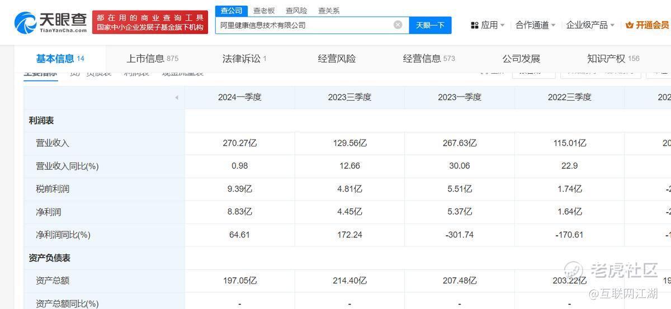Click the 8.83亿 net profit cell
The width and height of the screenshot is (671, 309).
pyautogui.click(x=240, y=212)
